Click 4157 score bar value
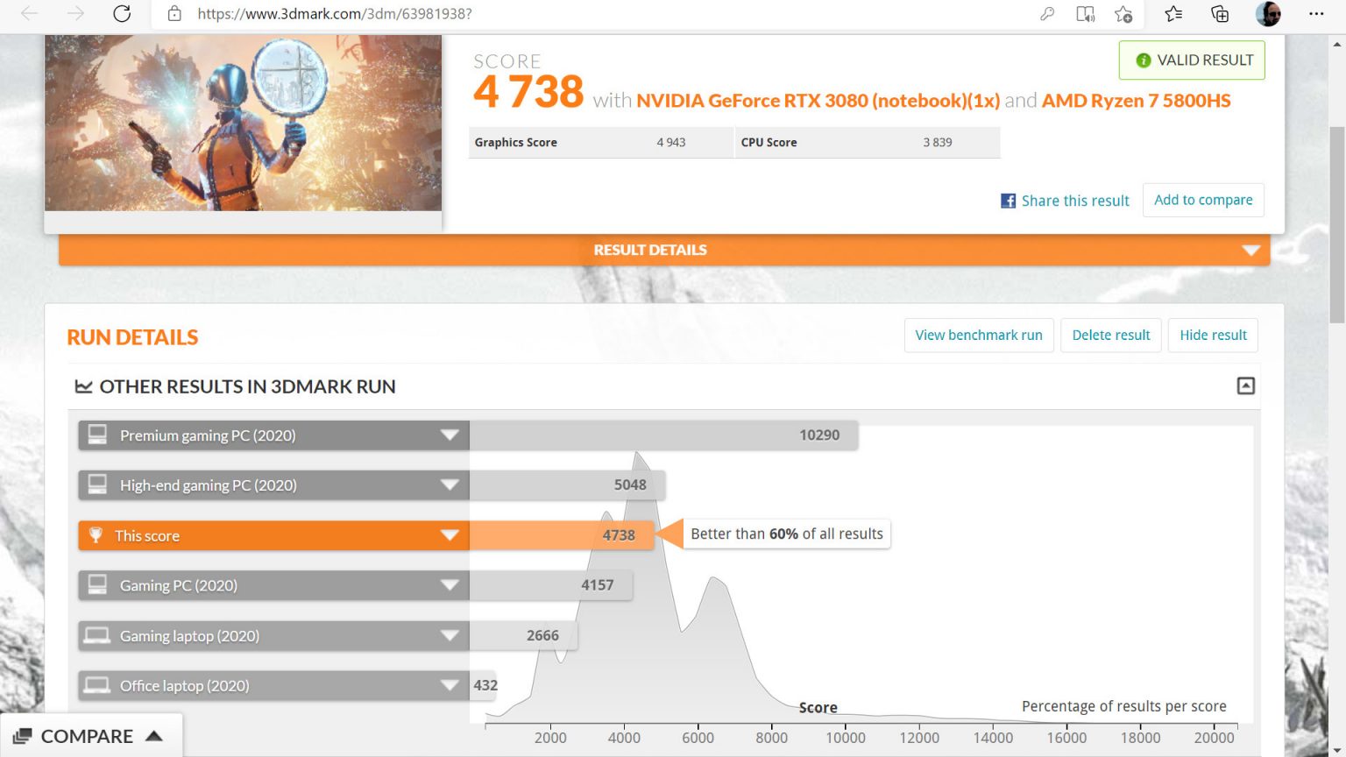Image resolution: width=1346 pixels, height=757 pixels. point(598,585)
